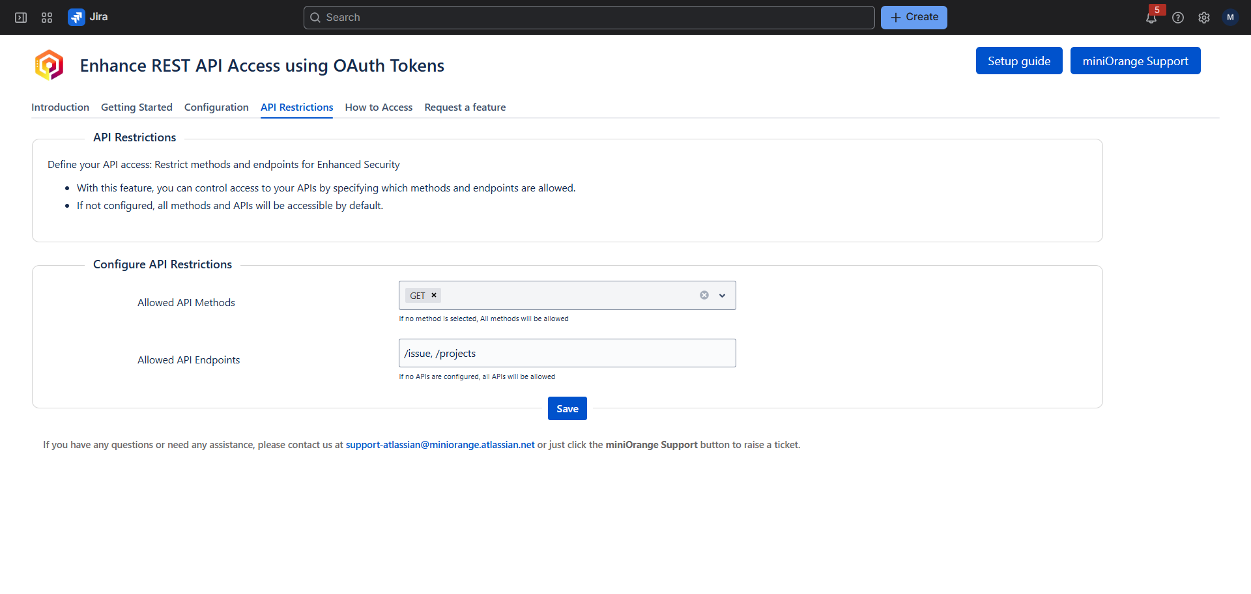Click the 'Allowed API Methods' label
Viewport: 1251px width, 594px height.
[x=186, y=302]
